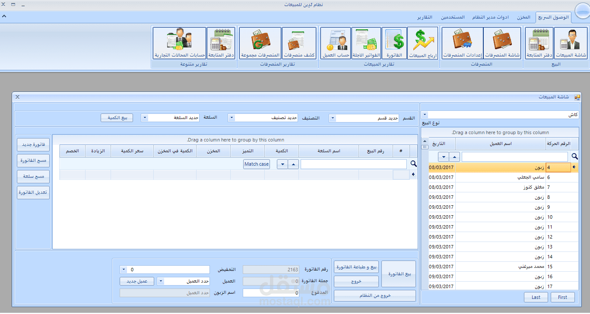
Task: Open إعدادات المنصرفات icon
Action: coord(462,44)
